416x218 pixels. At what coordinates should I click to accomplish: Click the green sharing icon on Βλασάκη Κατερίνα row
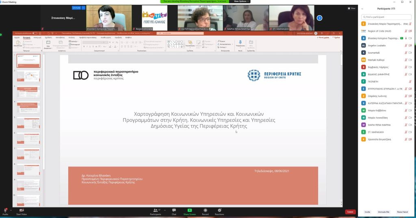pos(402,38)
